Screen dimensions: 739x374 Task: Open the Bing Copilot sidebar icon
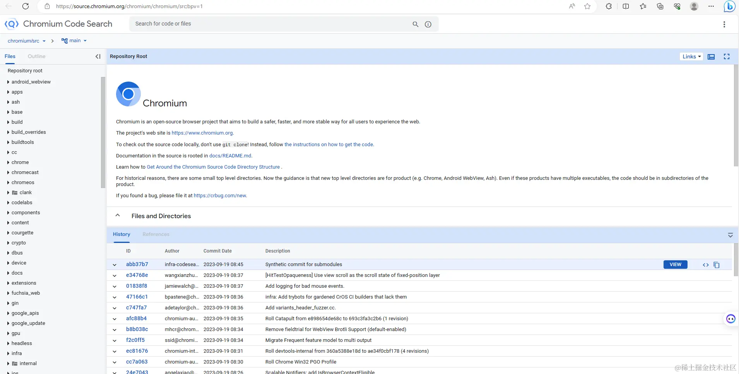pos(729,6)
